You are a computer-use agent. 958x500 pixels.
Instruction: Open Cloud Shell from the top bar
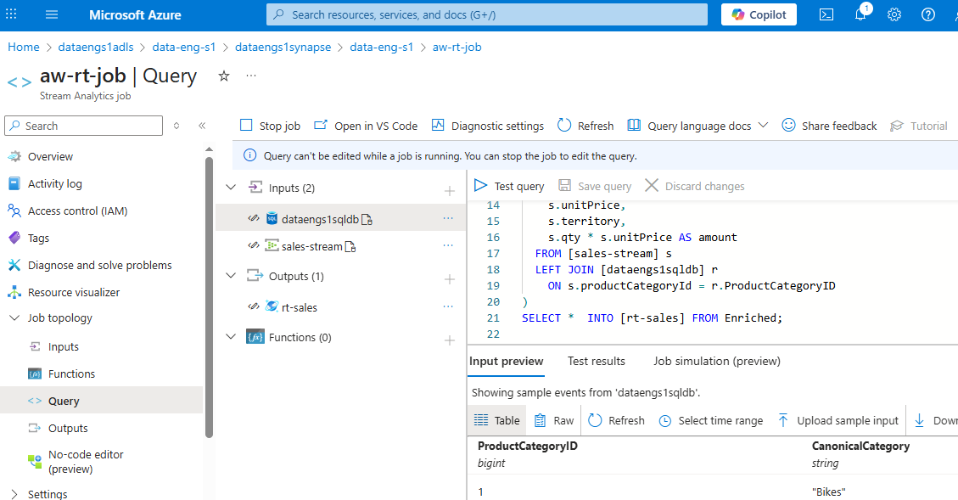click(826, 14)
